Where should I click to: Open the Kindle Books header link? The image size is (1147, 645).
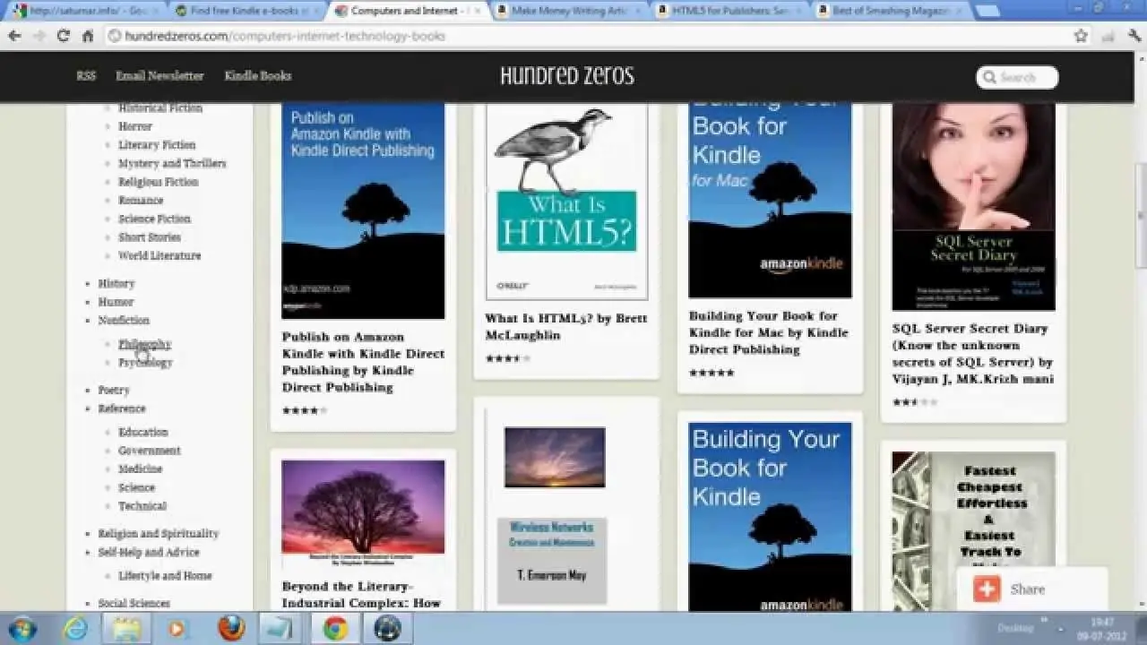[258, 76]
